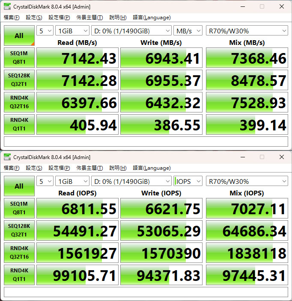Open the 語言(Language) menu in top window
Screen dimensions: 292x301
pyautogui.click(x=152, y=18)
